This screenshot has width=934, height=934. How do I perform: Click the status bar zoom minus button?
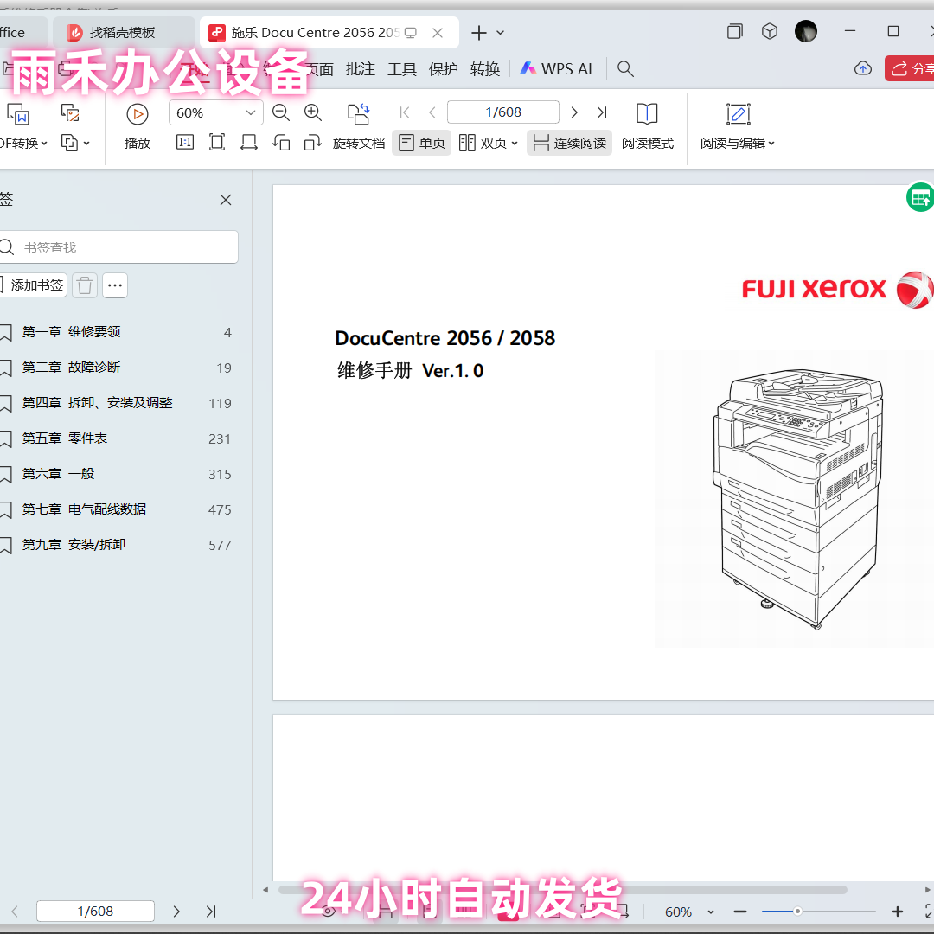(x=739, y=912)
